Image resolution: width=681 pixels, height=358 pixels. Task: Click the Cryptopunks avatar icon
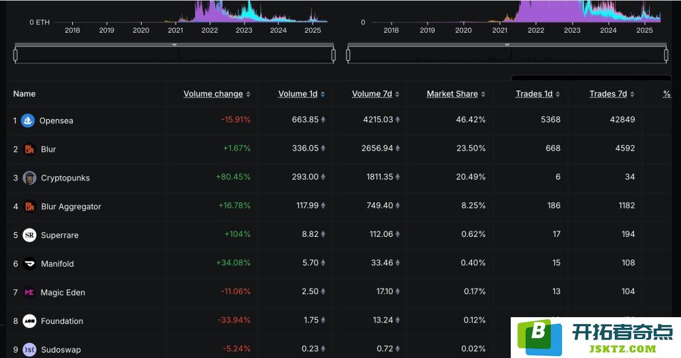(29, 178)
